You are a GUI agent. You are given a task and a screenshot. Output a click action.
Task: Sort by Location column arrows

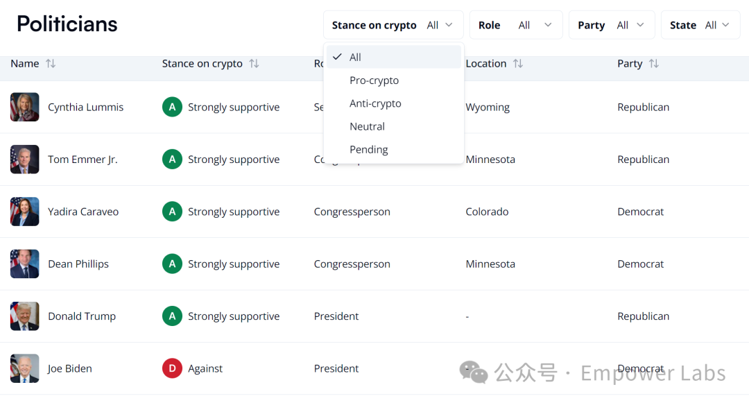(518, 64)
